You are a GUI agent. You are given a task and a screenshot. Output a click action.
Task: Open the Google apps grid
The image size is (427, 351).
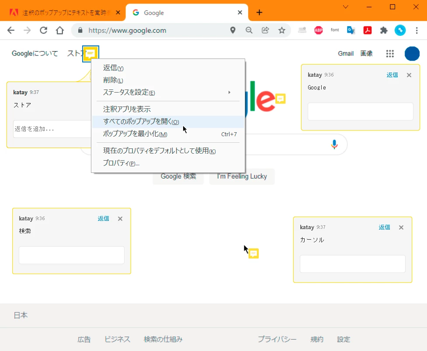(390, 54)
